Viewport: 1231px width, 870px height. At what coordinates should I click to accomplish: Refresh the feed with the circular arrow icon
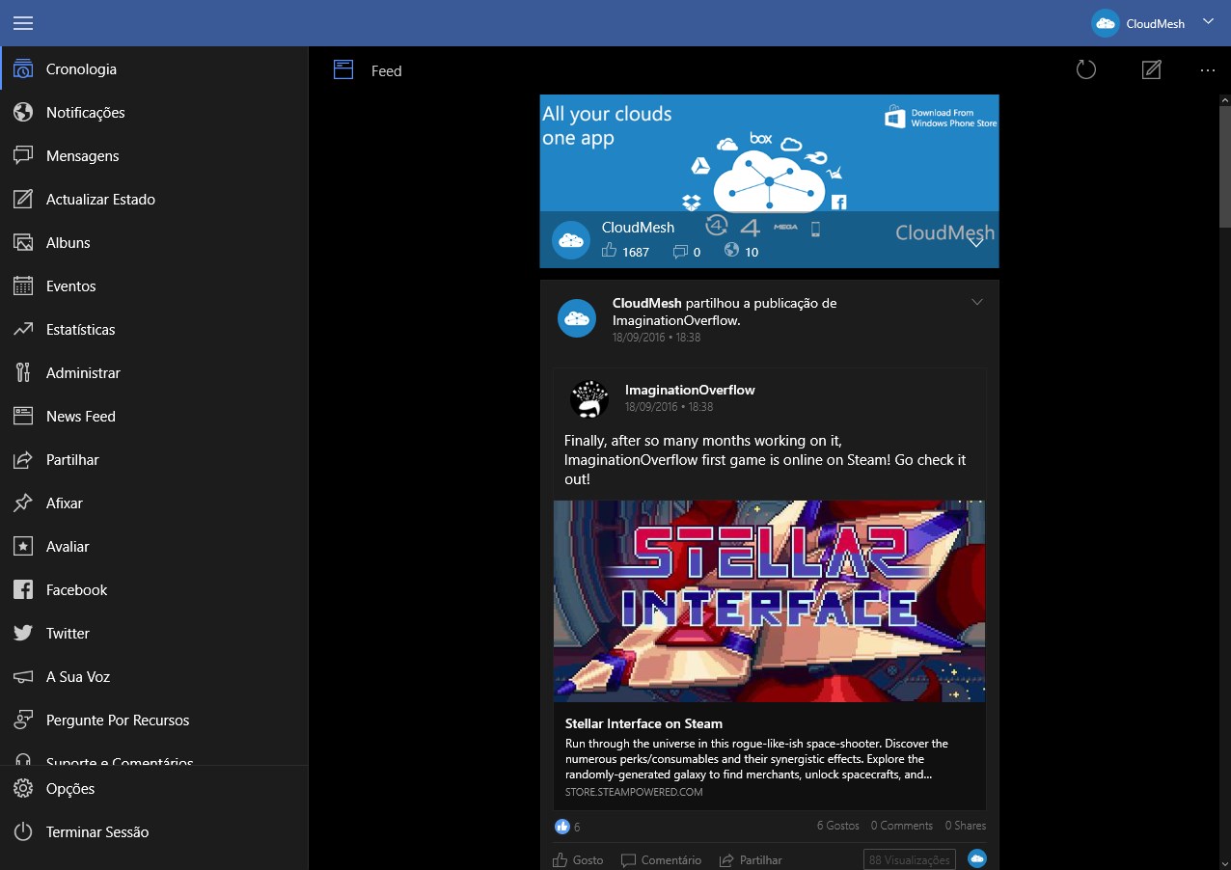click(x=1085, y=69)
